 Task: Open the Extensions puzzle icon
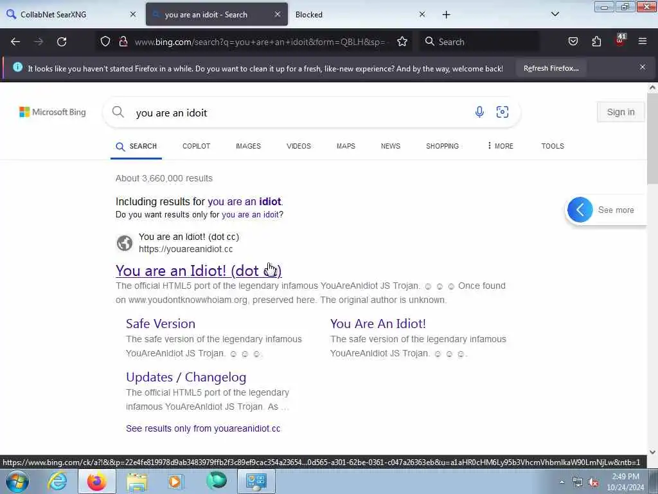[596, 42]
